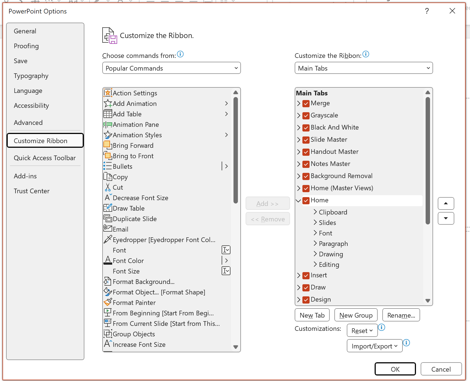
Task: Click the Move Up arrow button
Action: coord(446,203)
